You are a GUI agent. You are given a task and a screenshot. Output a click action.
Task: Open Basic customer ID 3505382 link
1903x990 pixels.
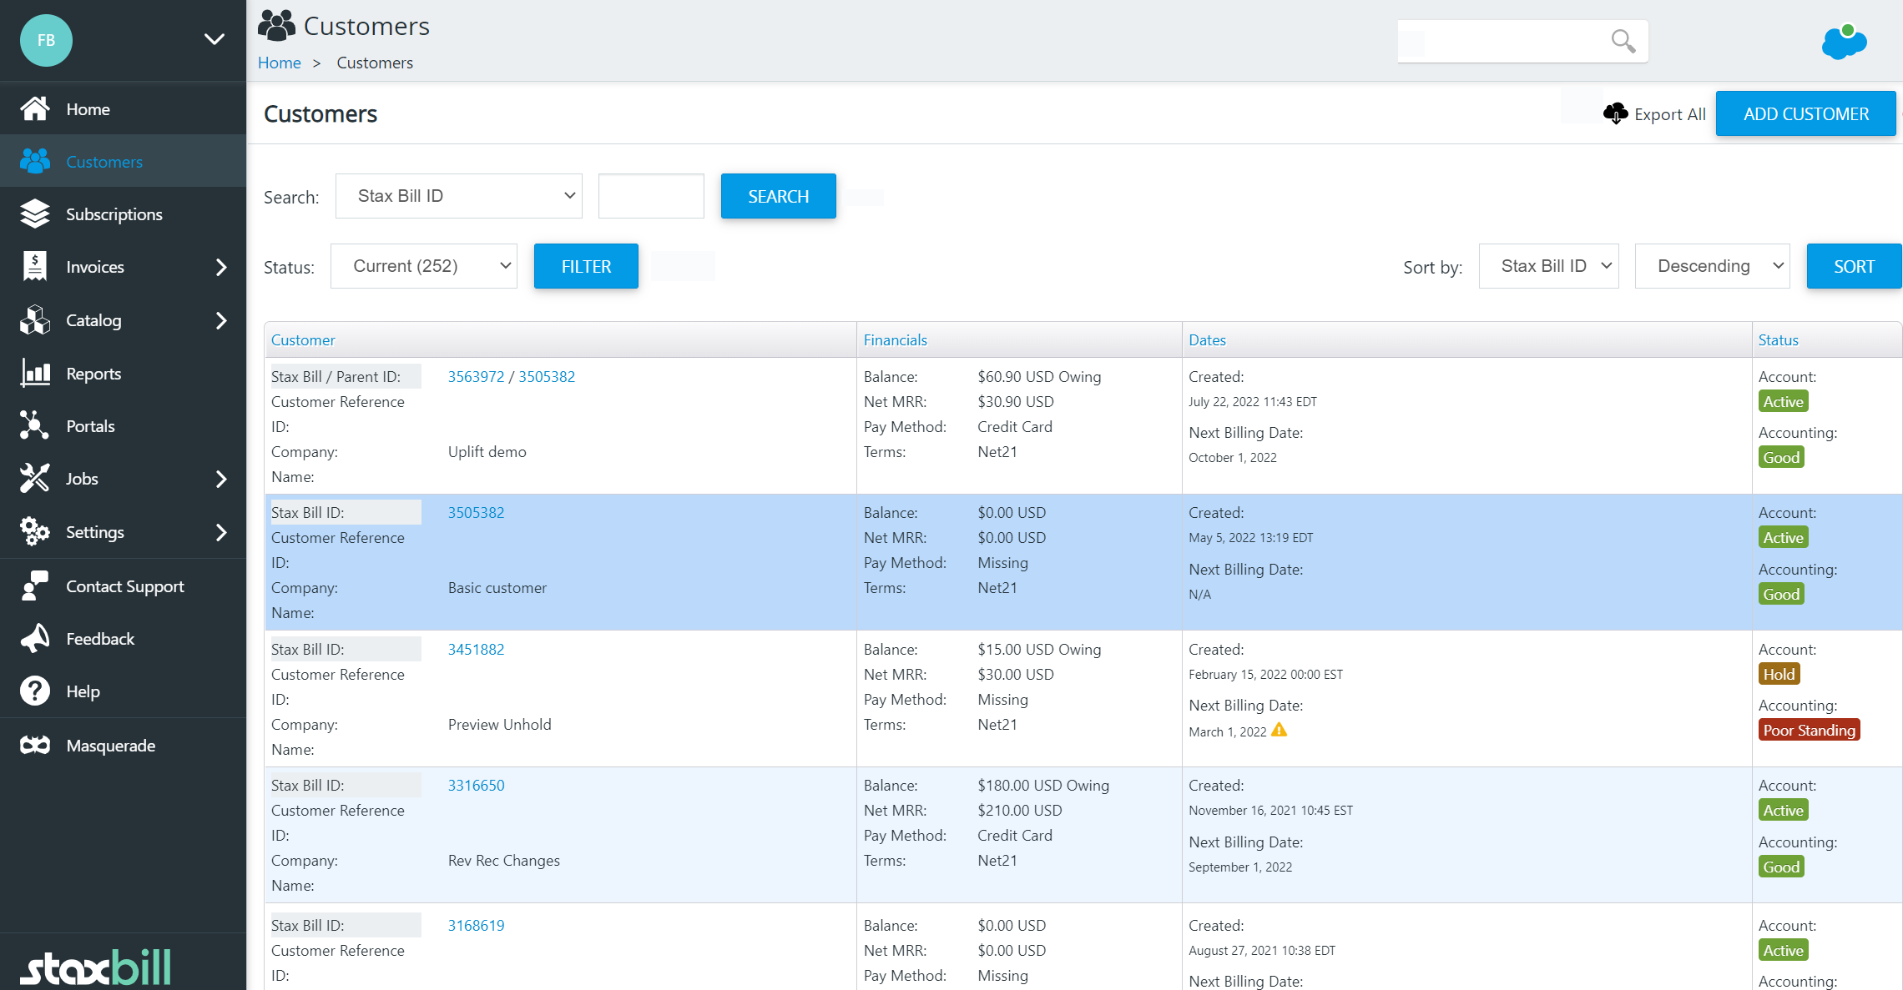point(477,512)
